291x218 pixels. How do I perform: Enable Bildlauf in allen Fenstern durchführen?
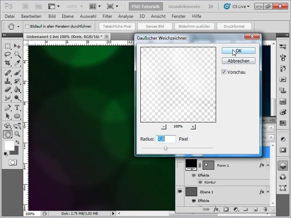point(27,26)
